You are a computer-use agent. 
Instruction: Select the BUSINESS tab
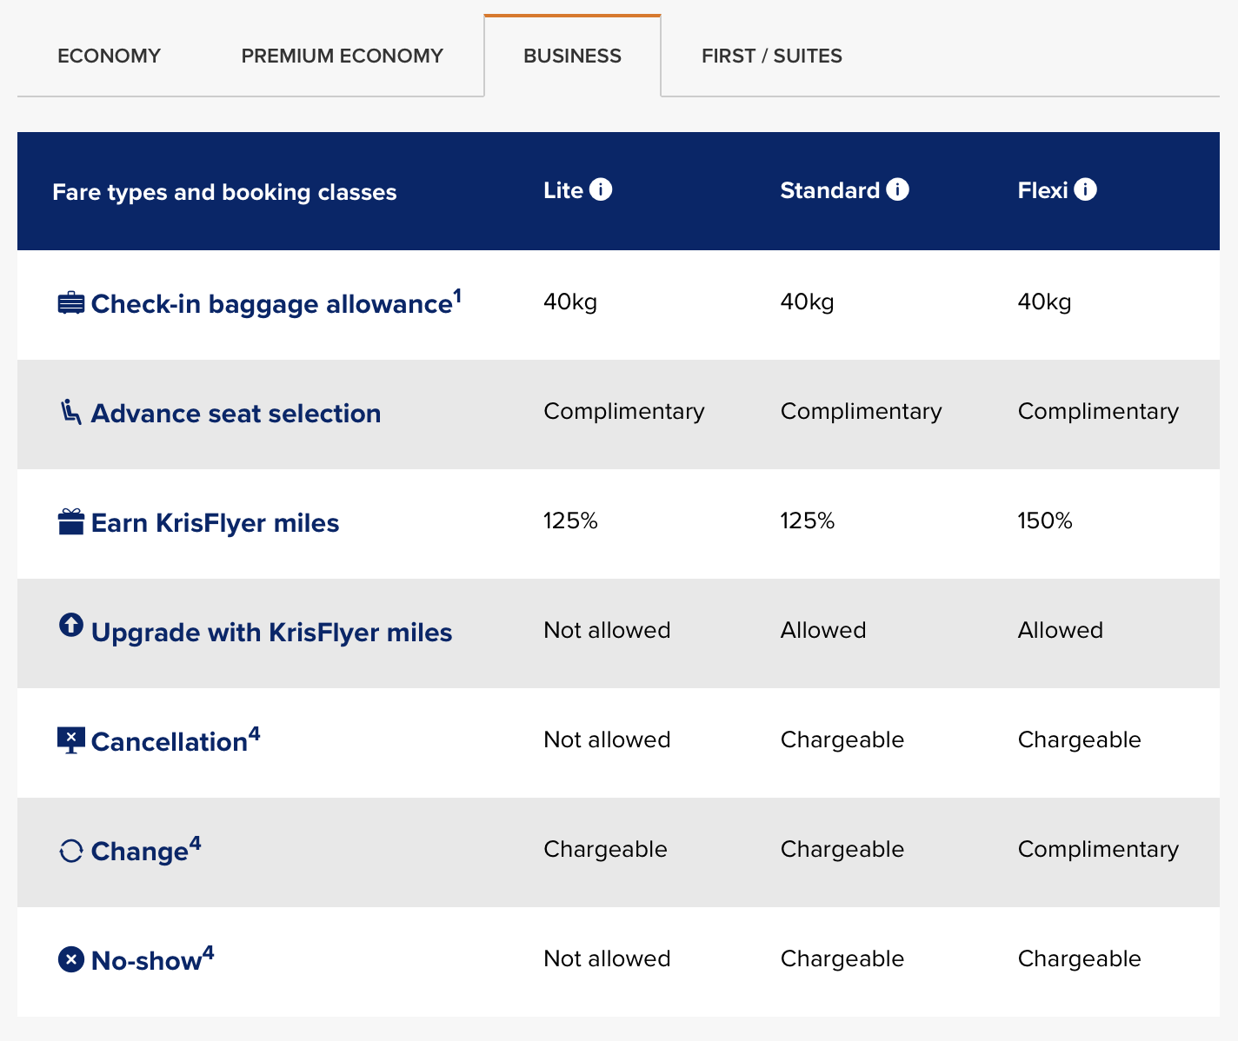(x=572, y=55)
